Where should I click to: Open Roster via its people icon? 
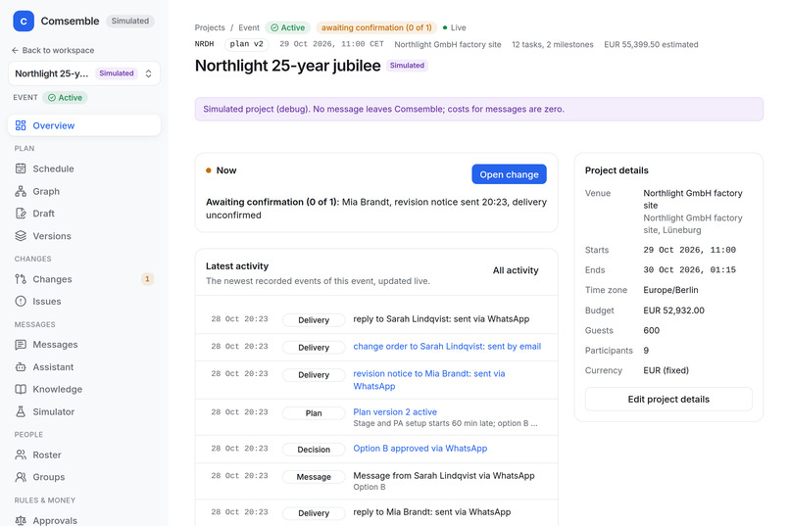pyautogui.click(x=21, y=454)
